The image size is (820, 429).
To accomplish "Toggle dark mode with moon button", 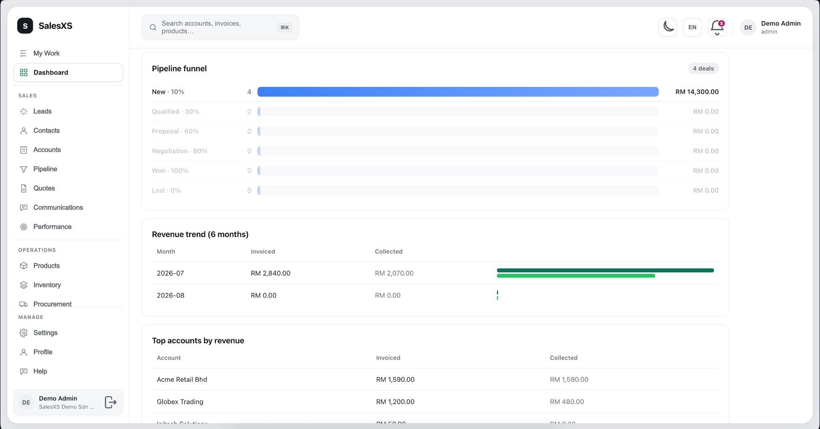I will click(x=667, y=27).
